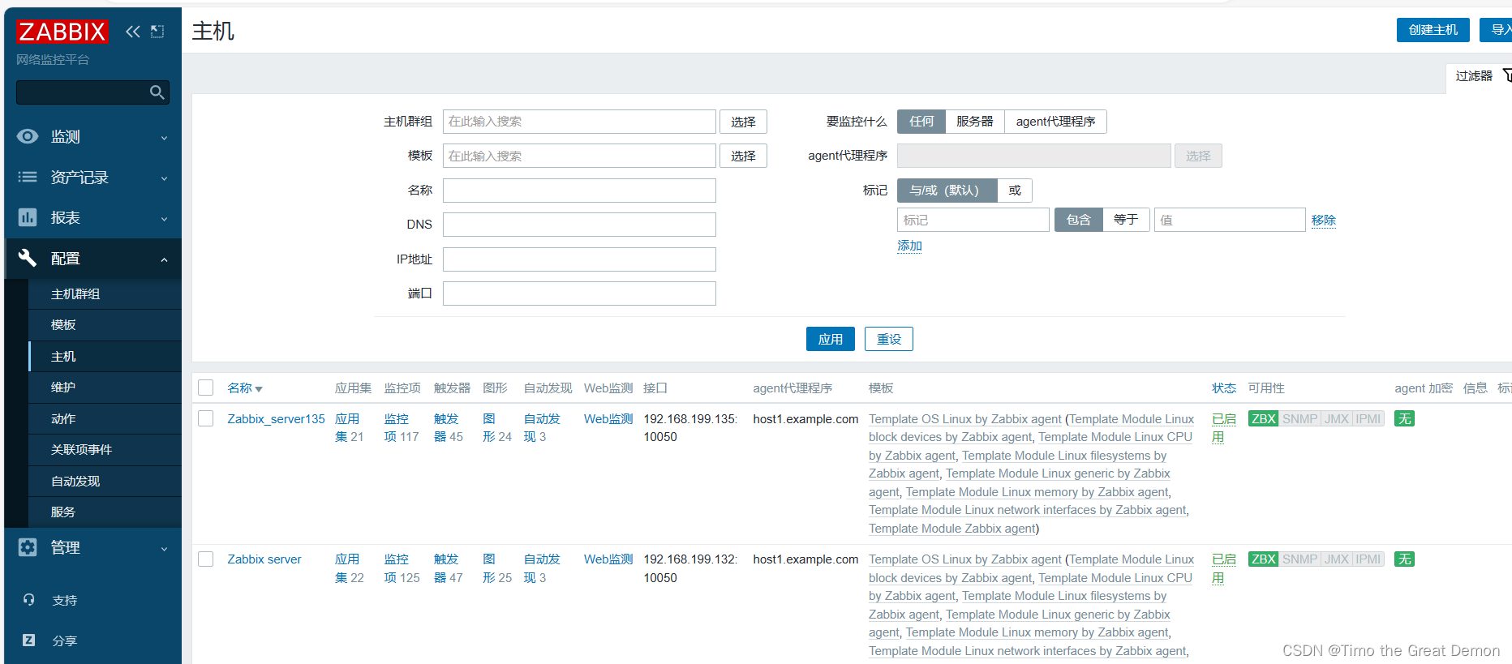Click the Z Share icon

pos(29,640)
